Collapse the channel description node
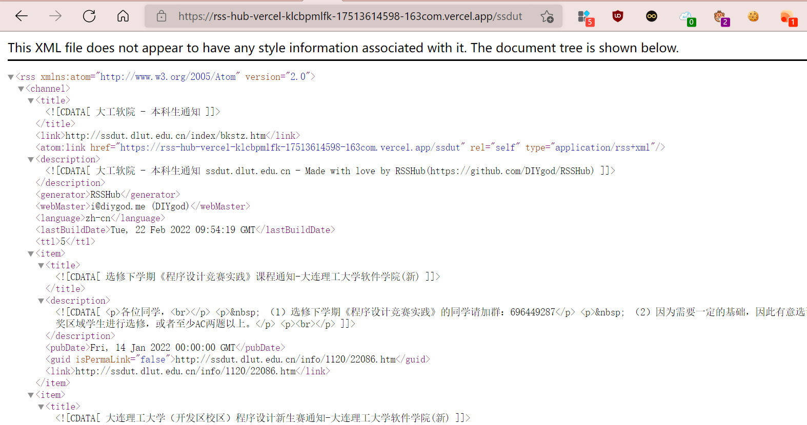The width and height of the screenshot is (807, 425). [31, 160]
